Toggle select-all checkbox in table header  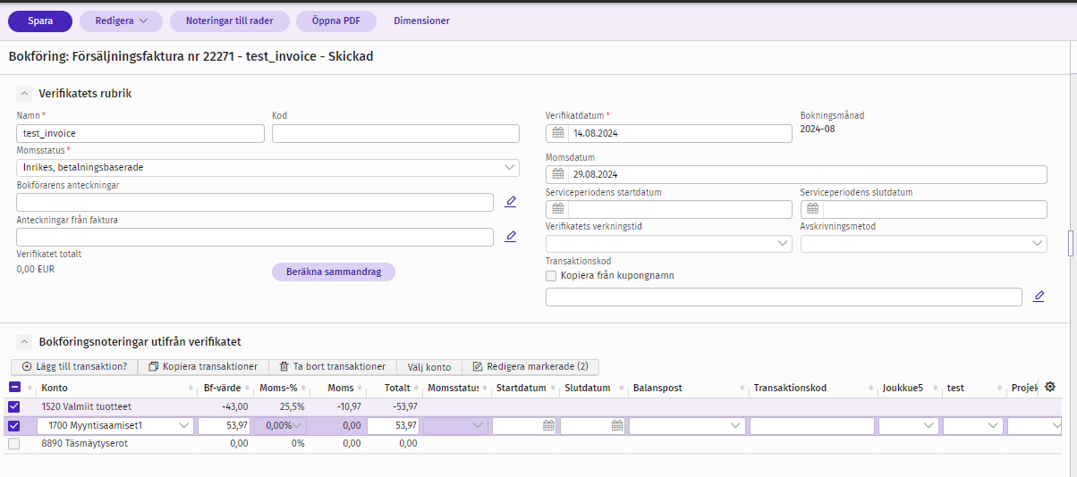pyautogui.click(x=14, y=388)
